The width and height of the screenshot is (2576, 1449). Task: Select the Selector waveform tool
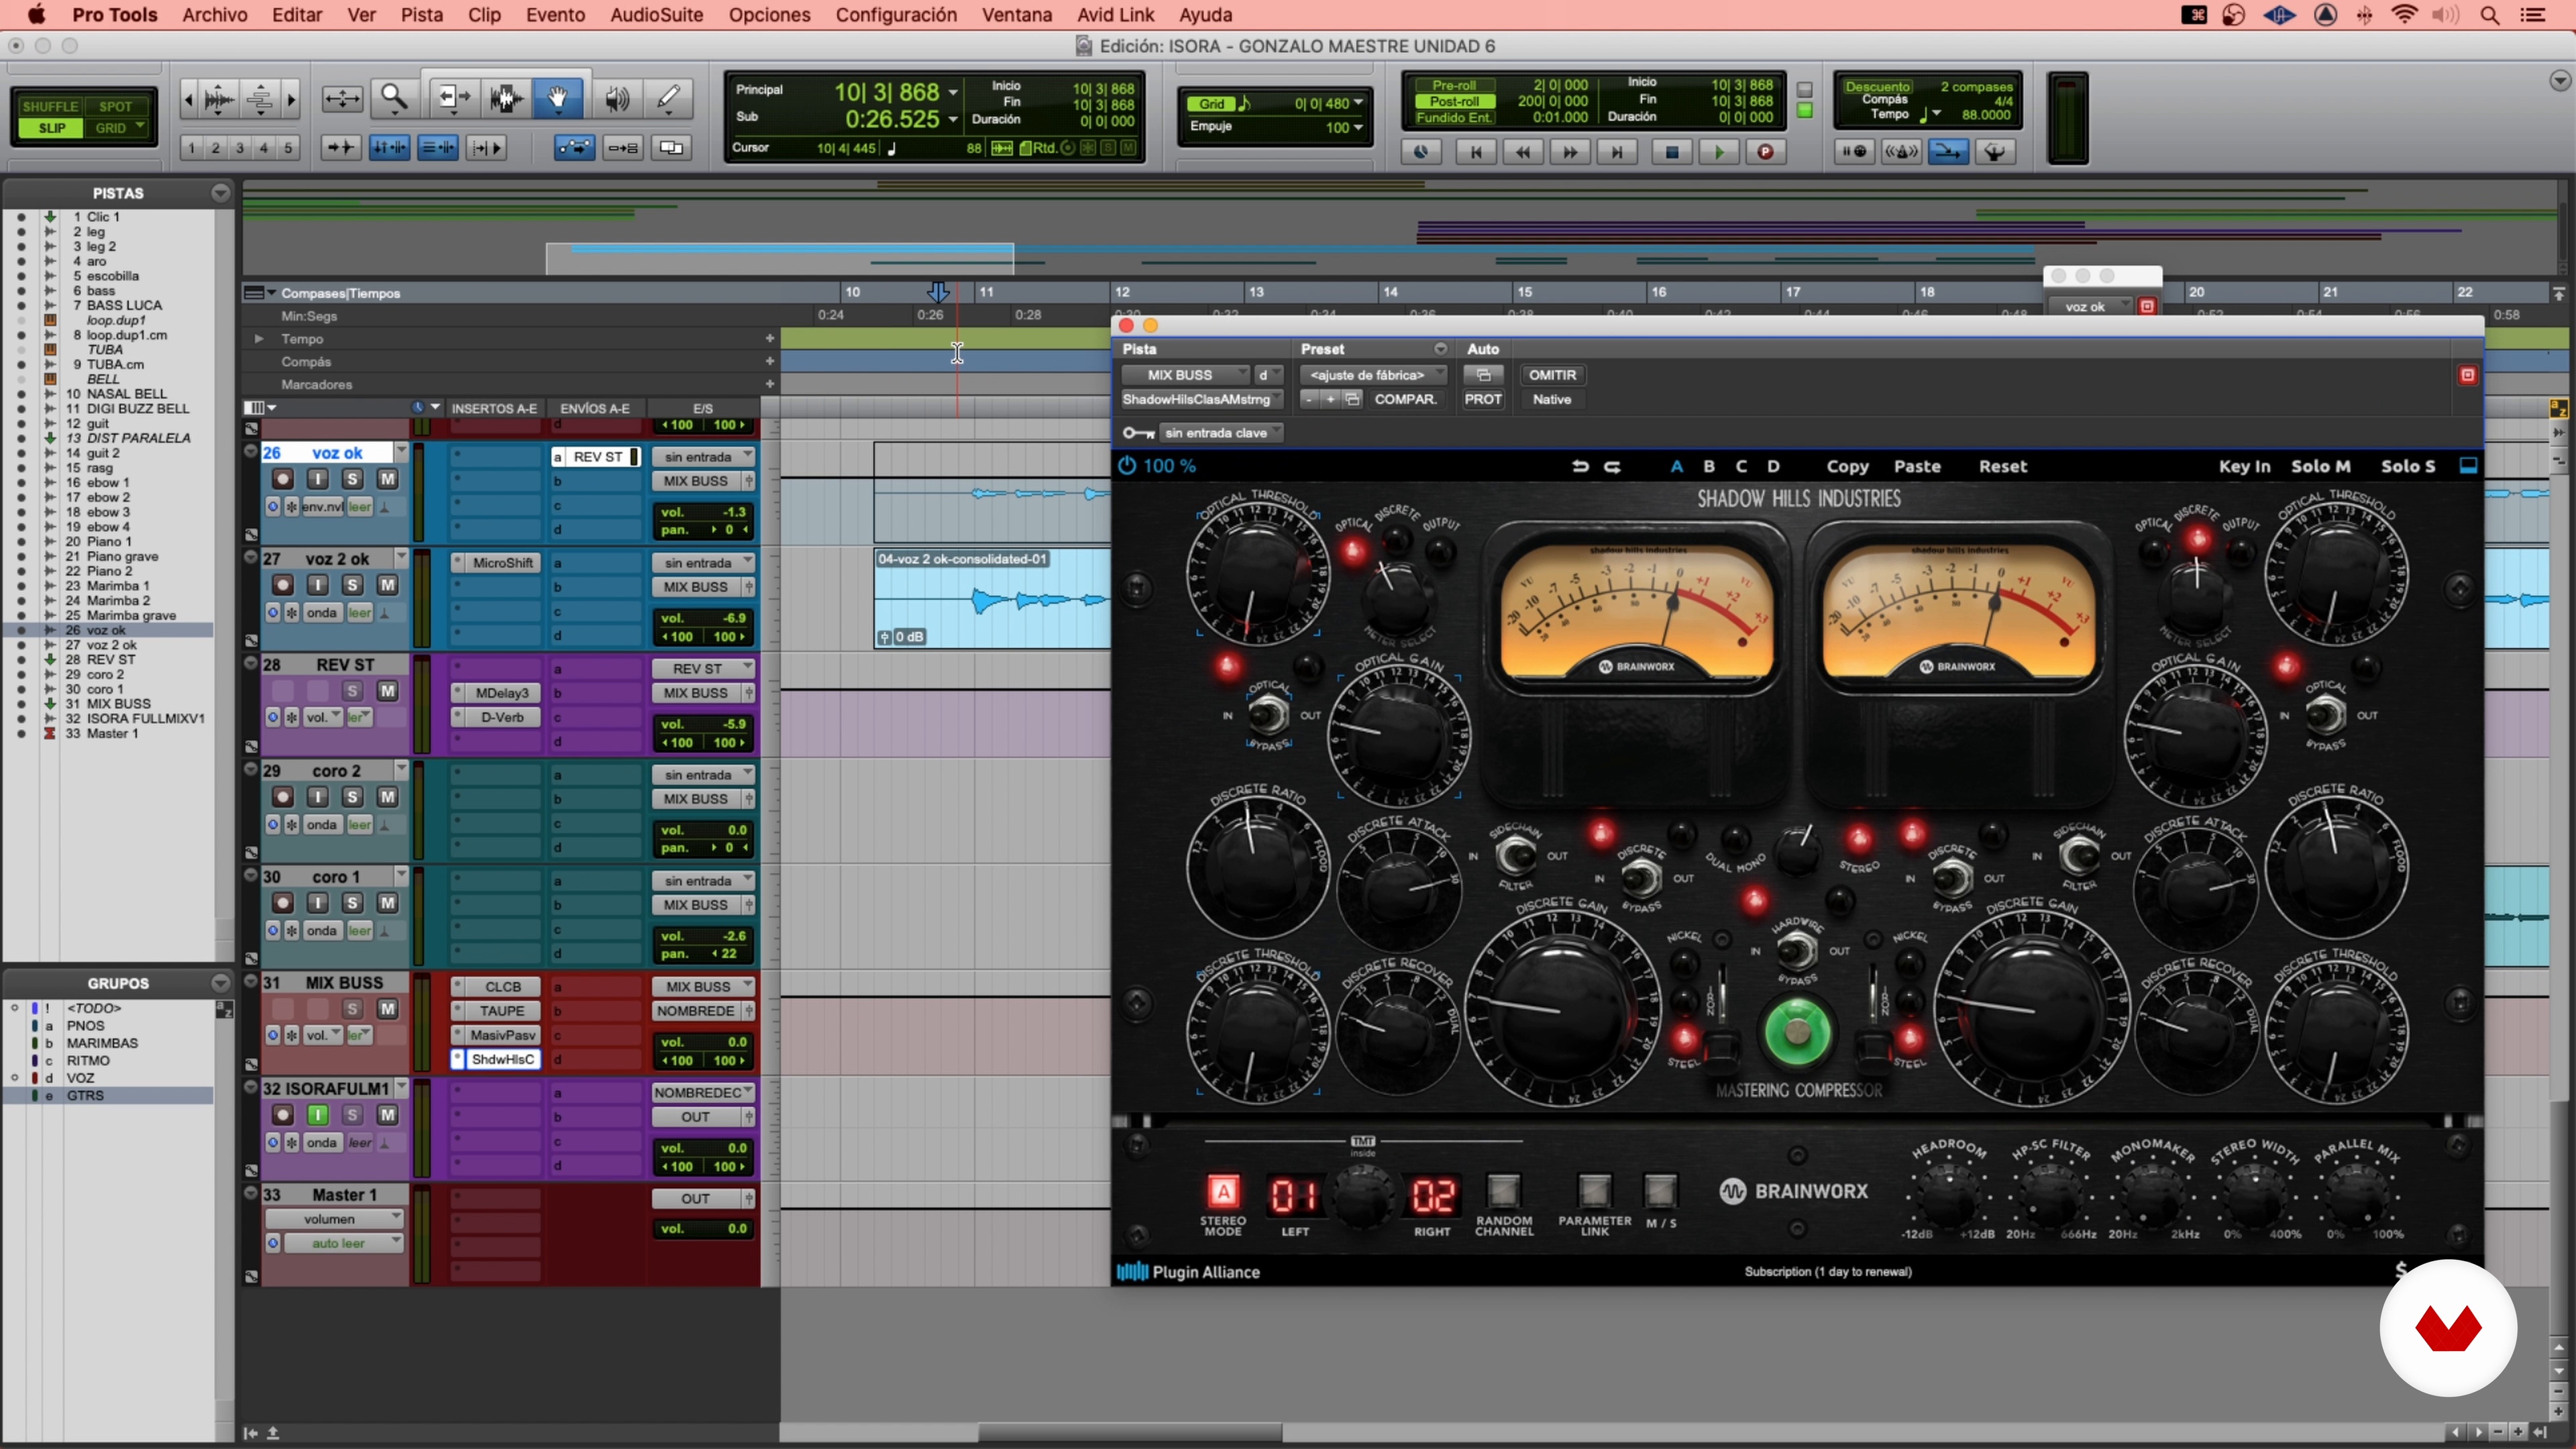506,98
